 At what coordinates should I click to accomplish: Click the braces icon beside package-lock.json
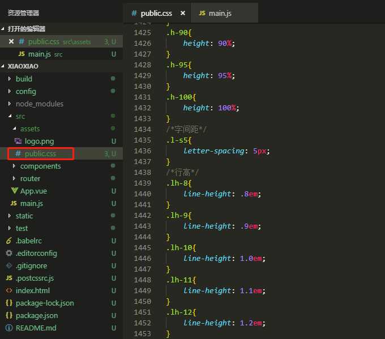tap(9, 303)
